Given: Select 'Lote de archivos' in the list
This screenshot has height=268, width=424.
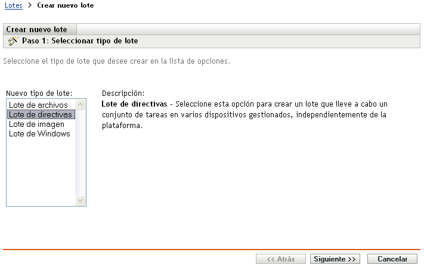Looking at the screenshot, I should [38, 105].
